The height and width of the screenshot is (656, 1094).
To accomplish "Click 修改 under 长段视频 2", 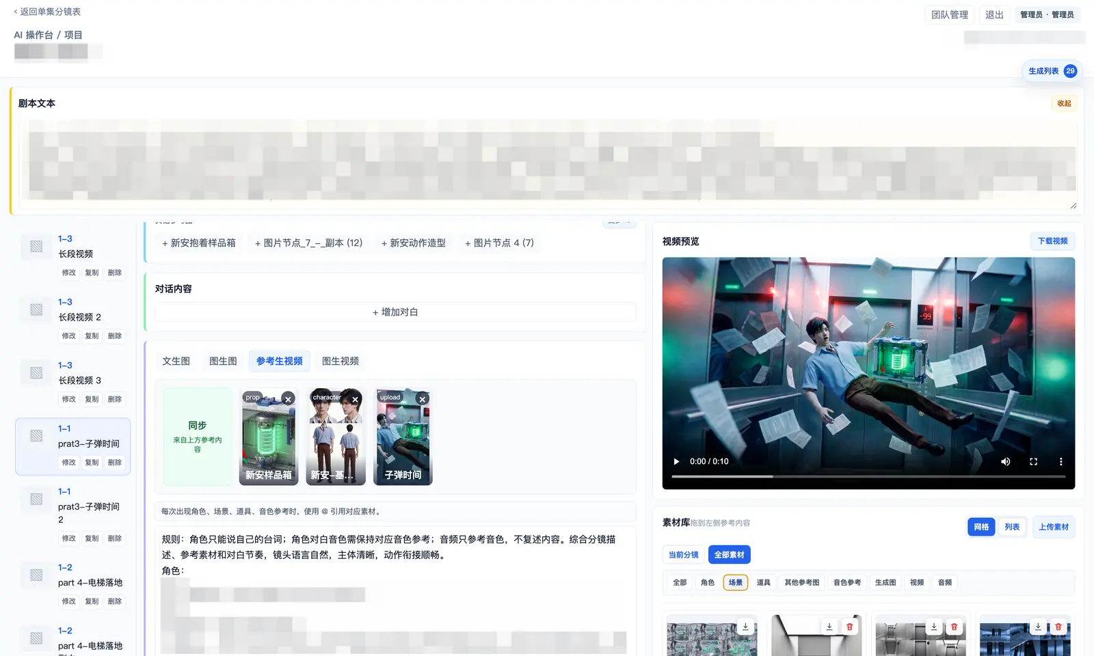I will click(x=69, y=336).
